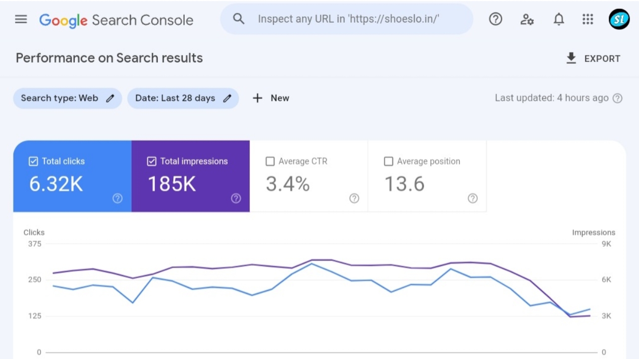Click the 125 clicks axis value
Viewport: 639px width, 359px height.
[35, 316]
